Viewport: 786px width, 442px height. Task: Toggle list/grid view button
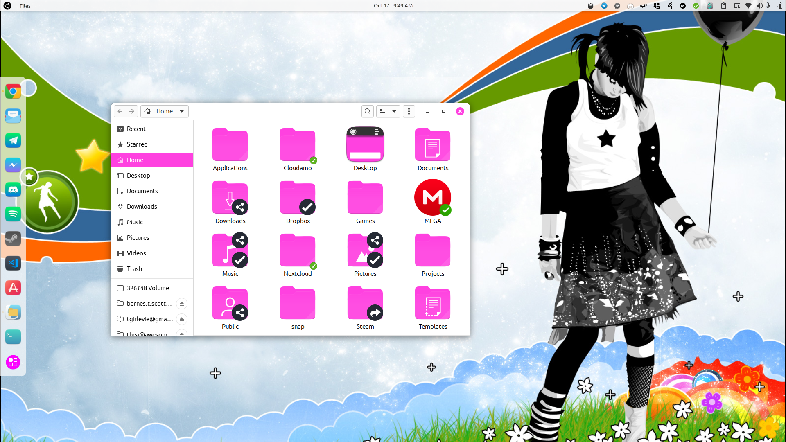[x=382, y=111]
